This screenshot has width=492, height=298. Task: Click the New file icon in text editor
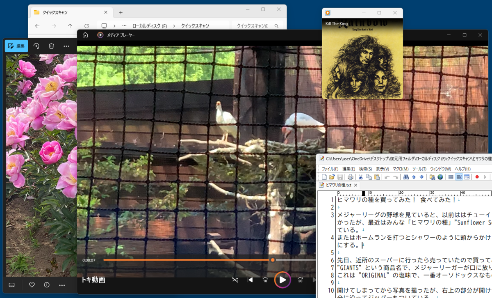(324, 177)
